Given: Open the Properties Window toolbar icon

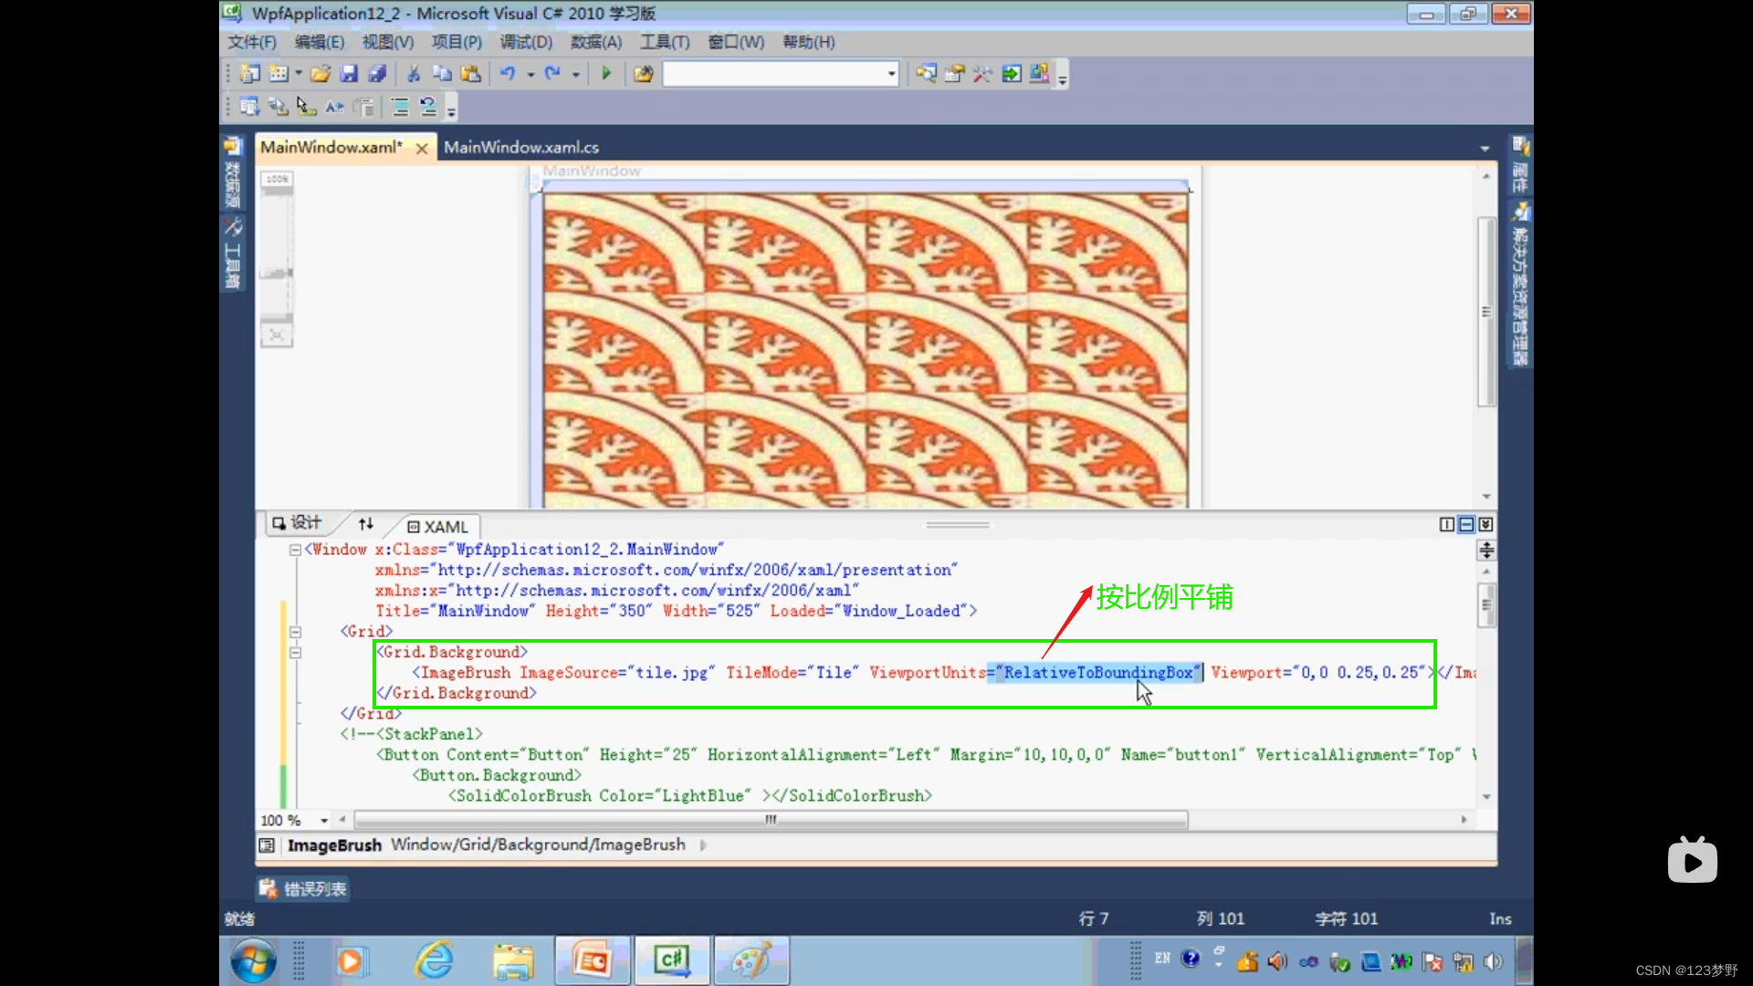Looking at the screenshot, I should (954, 74).
